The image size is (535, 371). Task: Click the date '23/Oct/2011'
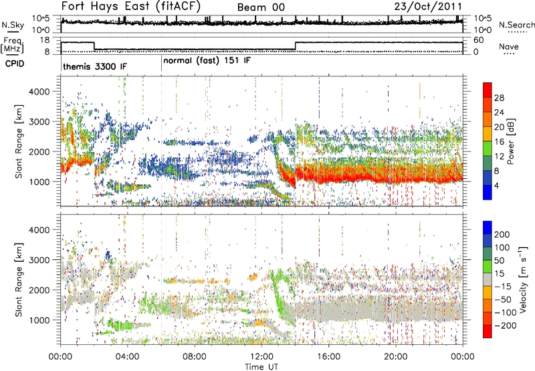pos(428,6)
